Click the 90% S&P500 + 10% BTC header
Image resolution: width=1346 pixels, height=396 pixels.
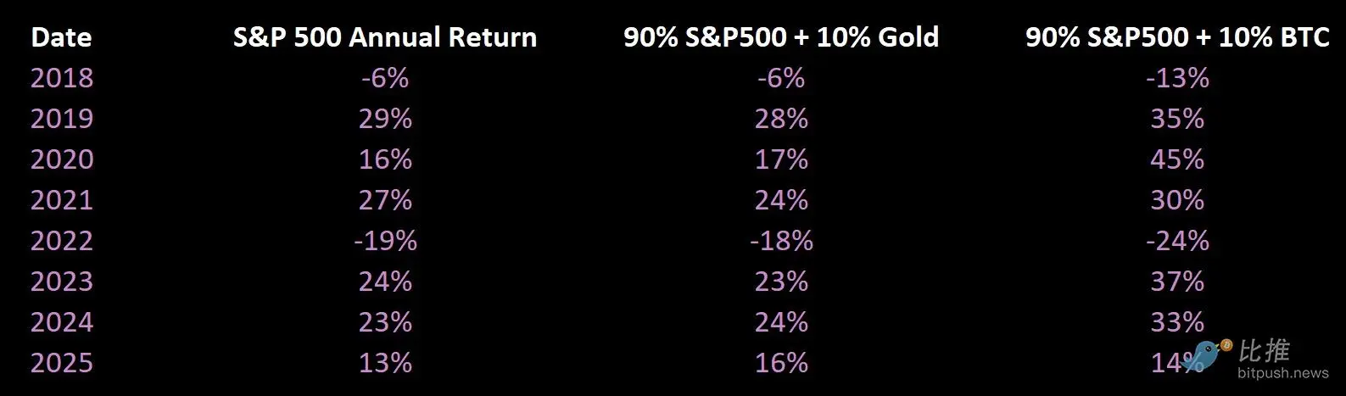1177,37
